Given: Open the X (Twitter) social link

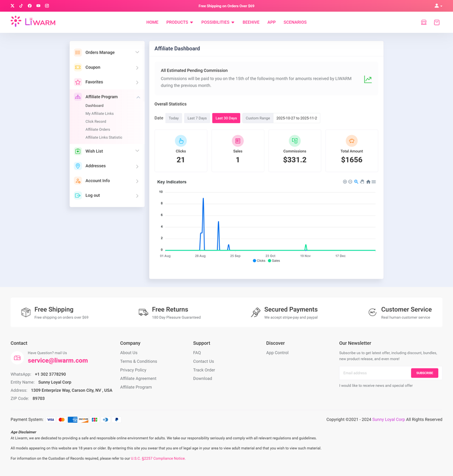Looking at the screenshot, I should click(12, 6).
